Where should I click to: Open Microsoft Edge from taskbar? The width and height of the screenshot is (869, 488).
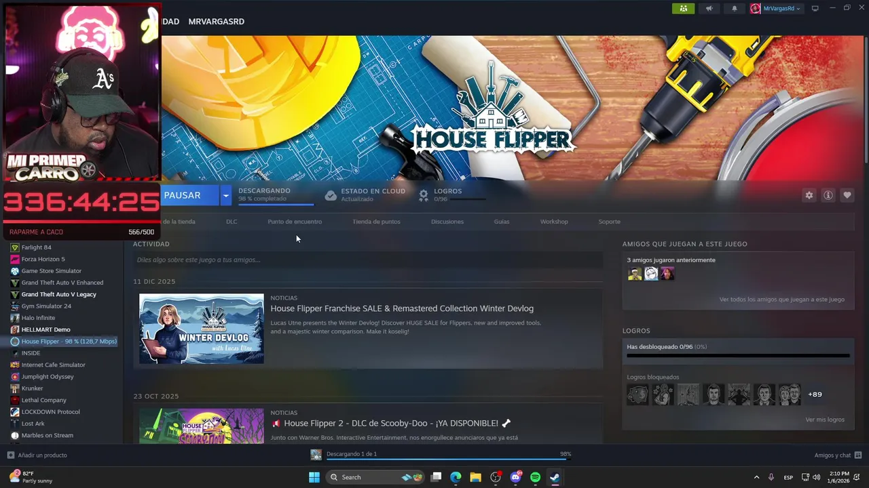coord(456,477)
